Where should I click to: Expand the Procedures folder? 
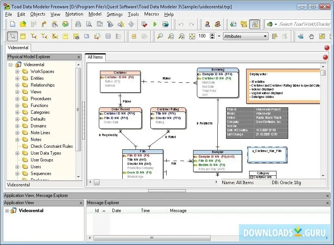pos(17,99)
